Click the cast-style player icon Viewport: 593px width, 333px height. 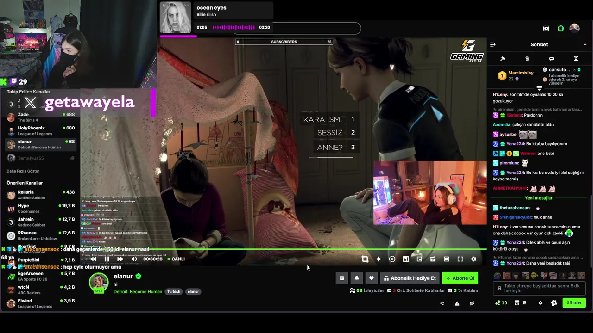pos(433,259)
